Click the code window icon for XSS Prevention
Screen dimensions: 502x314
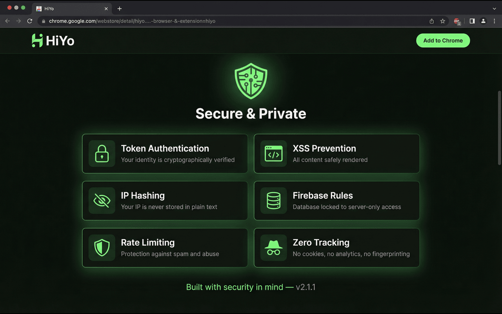click(x=274, y=153)
